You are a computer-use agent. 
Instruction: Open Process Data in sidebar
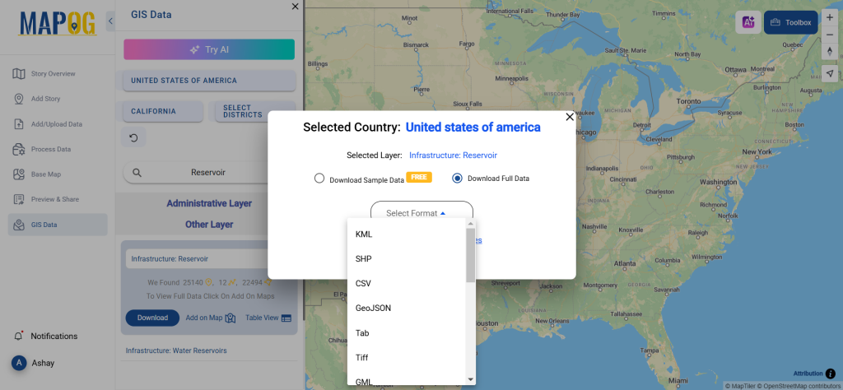tap(51, 150)
